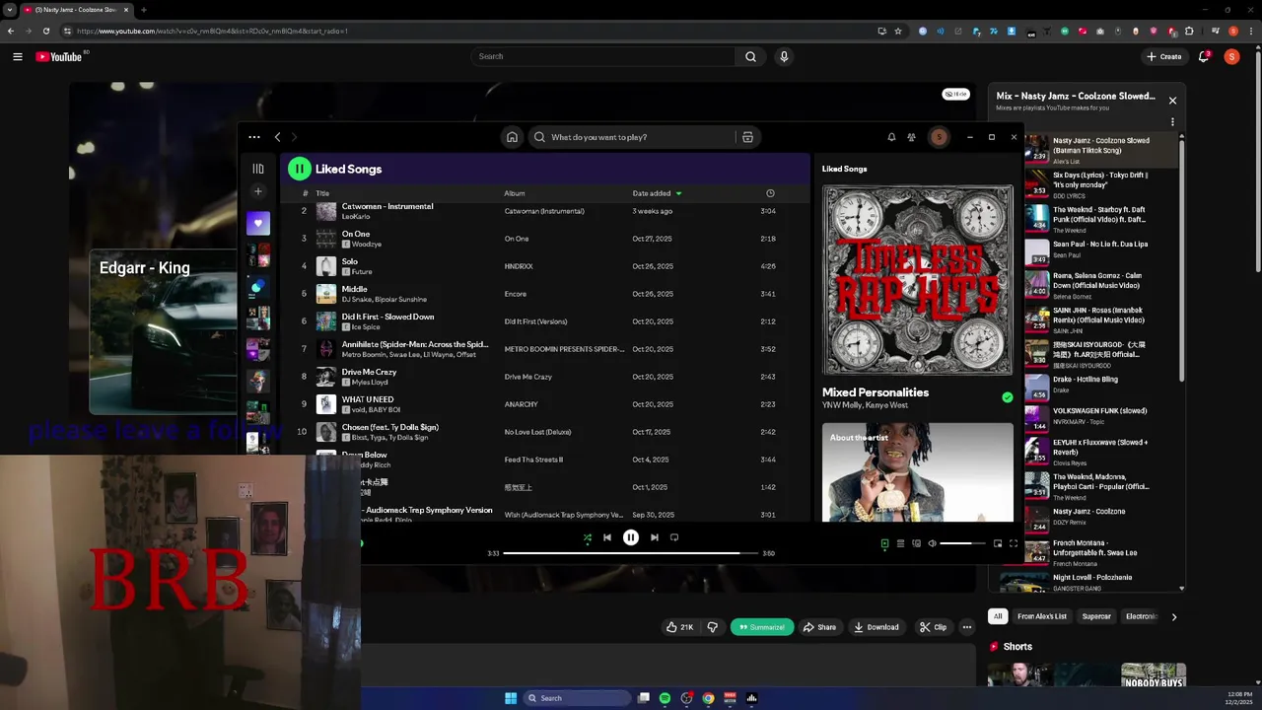Toggle Now Playing view
Screen dimensions: 1262x710
pyautogui.click(x=884, y=543)
